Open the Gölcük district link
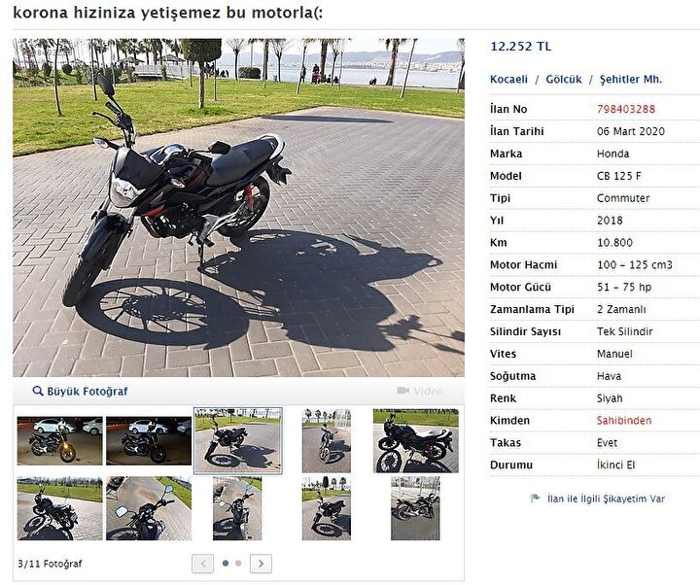The height and width of the screenshot is (585, 700). [x=564, y=80]
